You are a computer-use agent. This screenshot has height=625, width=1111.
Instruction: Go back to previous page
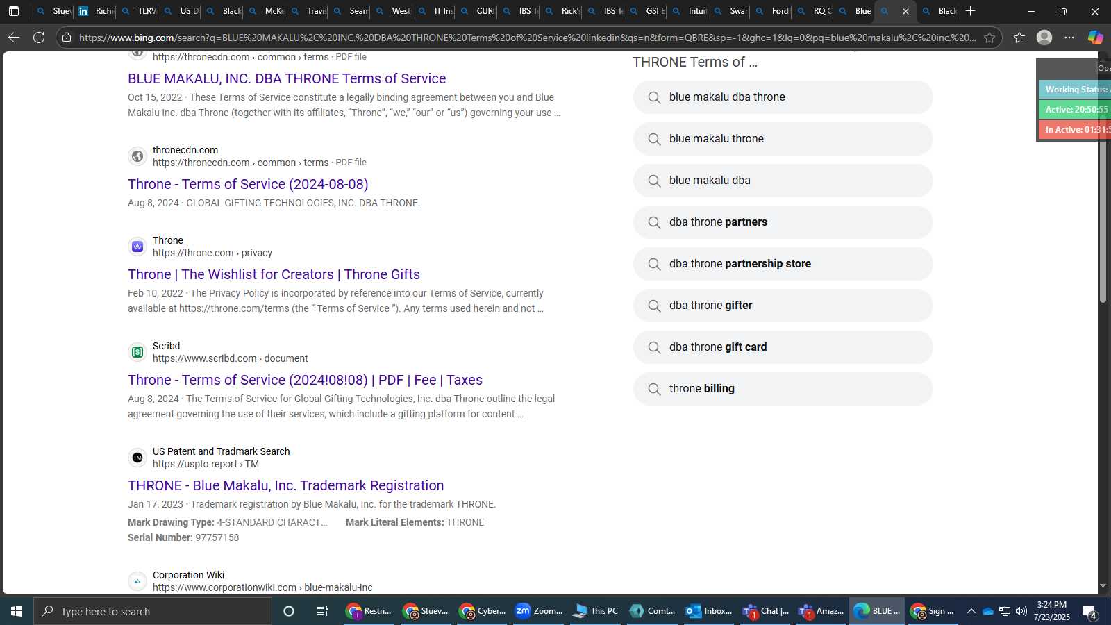coord(14,37)
